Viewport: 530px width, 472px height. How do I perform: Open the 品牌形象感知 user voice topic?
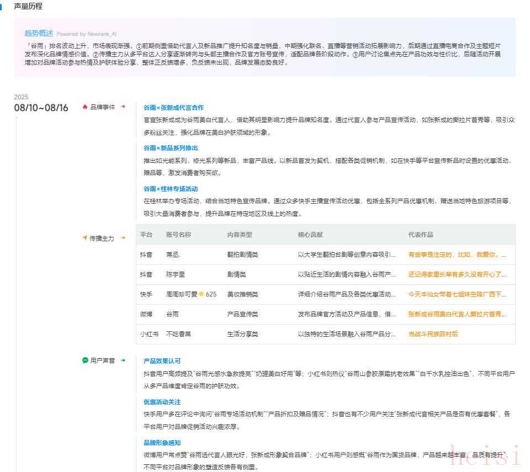coord(162,443)
